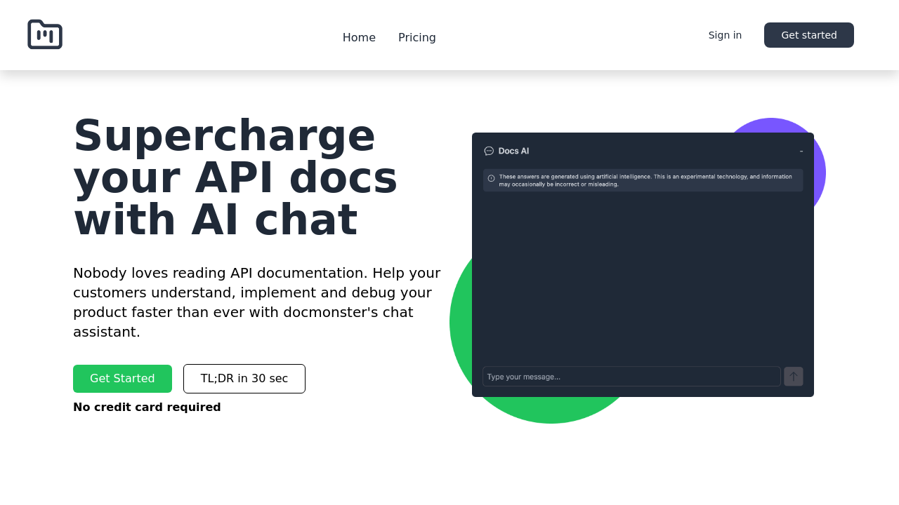Image resolution: width=899 pixels, height=505 pixels.
Task: Click the No credit card required text
Action: pyautogui.click(x=147, y=407)
